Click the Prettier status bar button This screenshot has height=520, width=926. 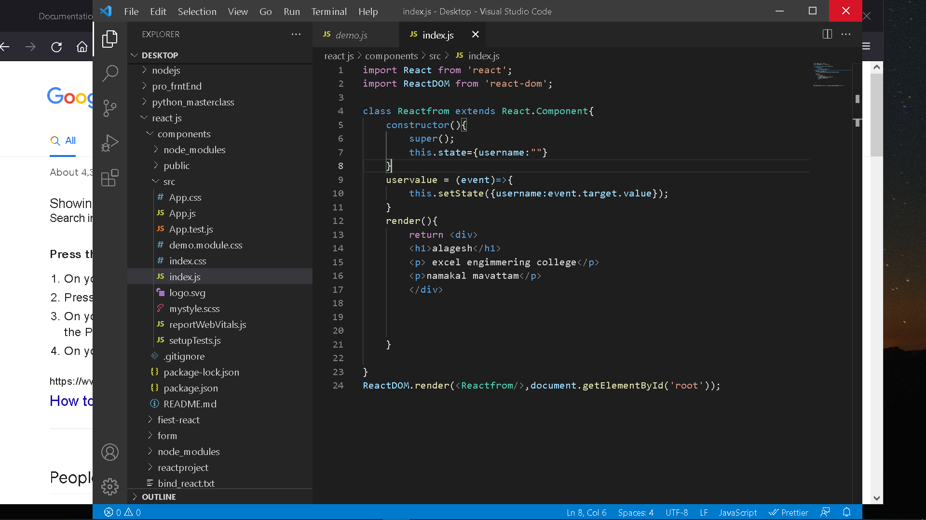789,512
